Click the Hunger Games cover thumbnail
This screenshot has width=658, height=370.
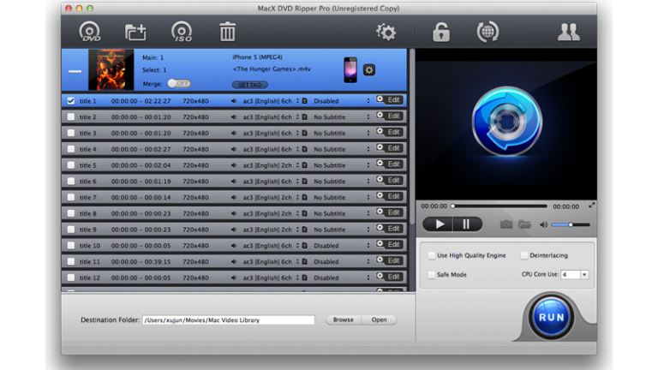tap(111, 69)
